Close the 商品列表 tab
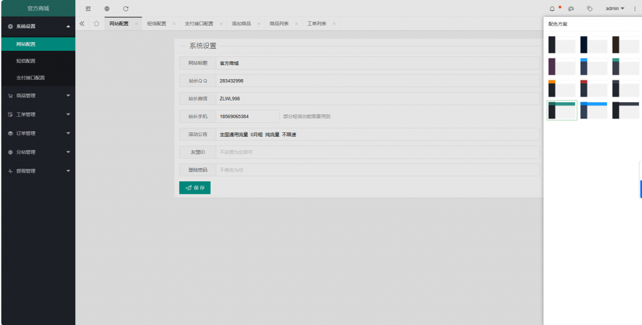 [x=297, y=24]
